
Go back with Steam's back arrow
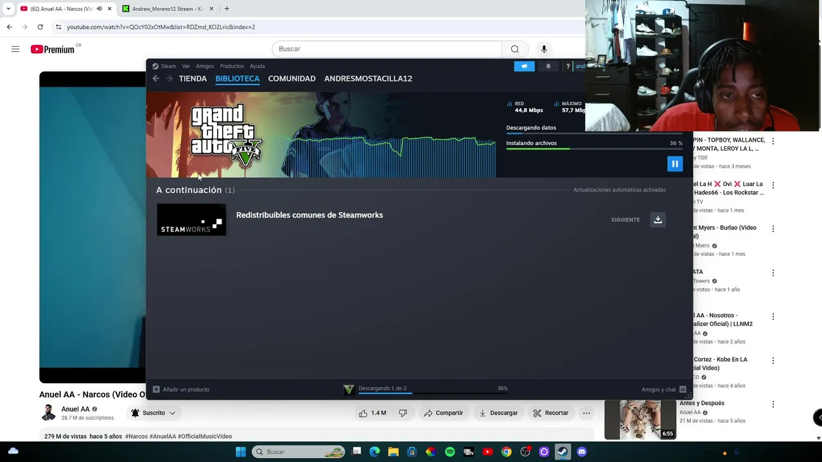tap(155, 78)
